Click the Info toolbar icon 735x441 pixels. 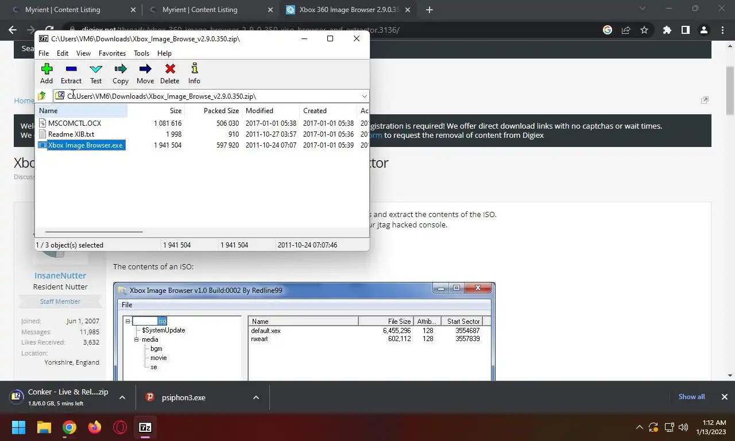pos(194,73)
